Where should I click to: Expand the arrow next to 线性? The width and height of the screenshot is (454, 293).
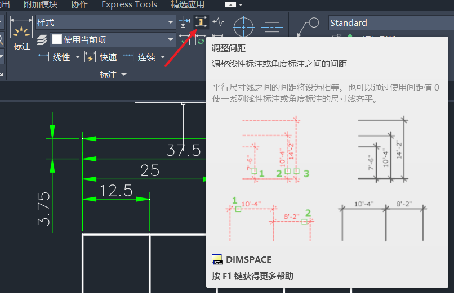pyautogui.click(x=78, y=57)
